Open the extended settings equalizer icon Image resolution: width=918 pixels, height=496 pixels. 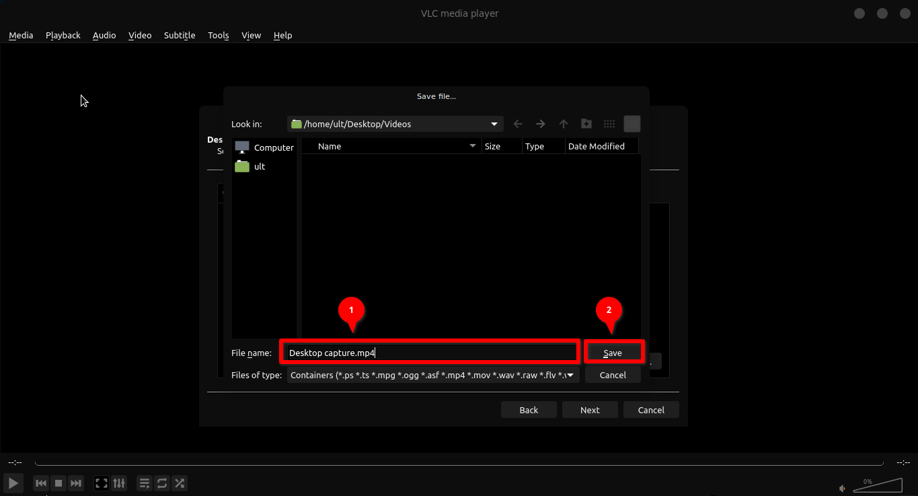tap(119, 483)
